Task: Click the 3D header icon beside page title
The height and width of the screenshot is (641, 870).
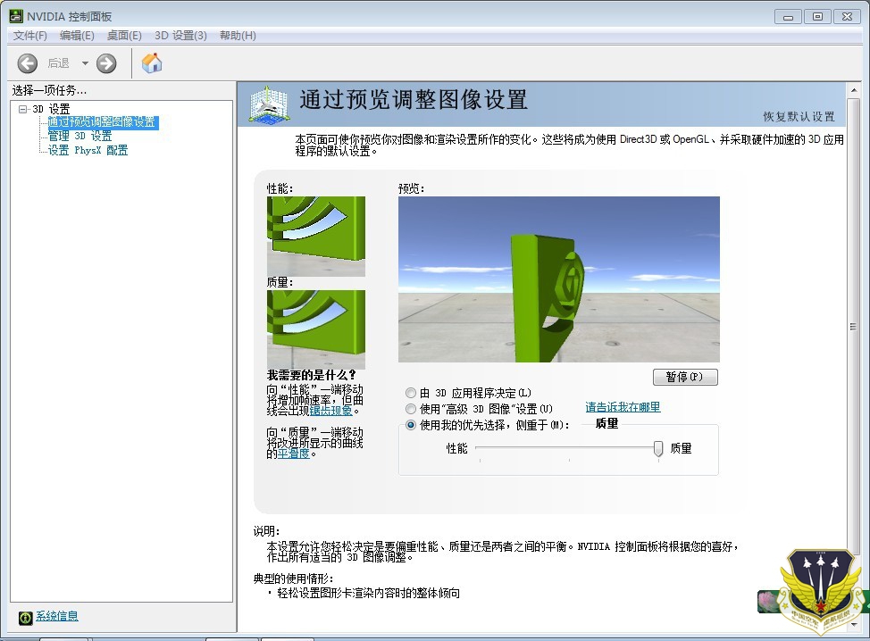Action: pos(272,105)
